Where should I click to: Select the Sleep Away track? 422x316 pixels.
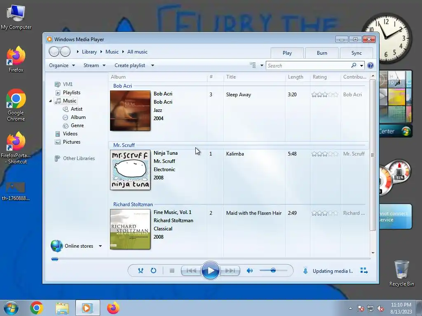click(x=239, y=95)
